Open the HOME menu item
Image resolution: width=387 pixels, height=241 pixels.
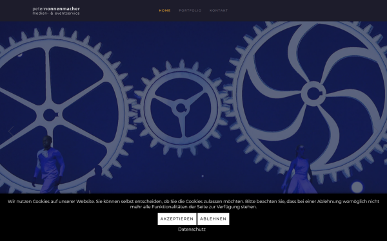click(164, 10)
